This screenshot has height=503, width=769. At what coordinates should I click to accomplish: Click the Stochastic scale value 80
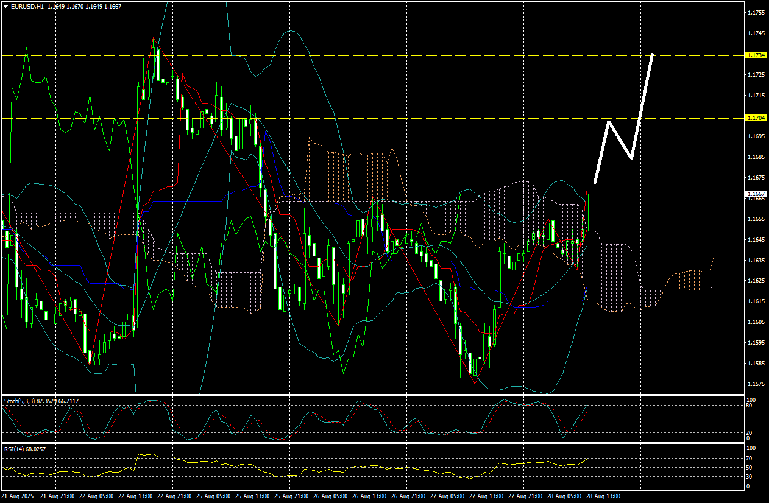click(x=750, y=406)
